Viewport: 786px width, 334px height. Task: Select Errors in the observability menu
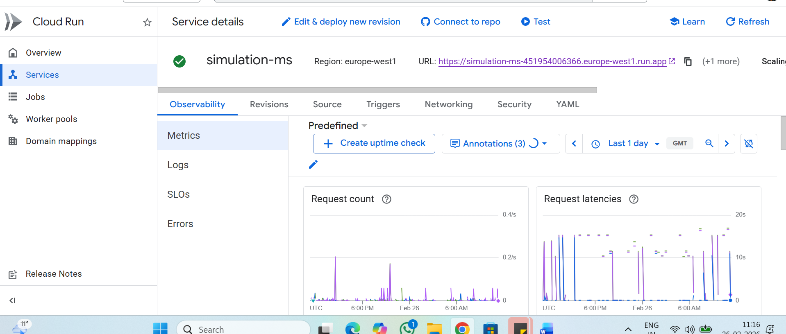click(223, 224)
